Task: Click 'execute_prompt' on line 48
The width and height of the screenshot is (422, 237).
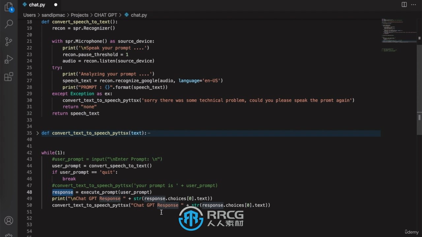Action: (x=99, y=192)
